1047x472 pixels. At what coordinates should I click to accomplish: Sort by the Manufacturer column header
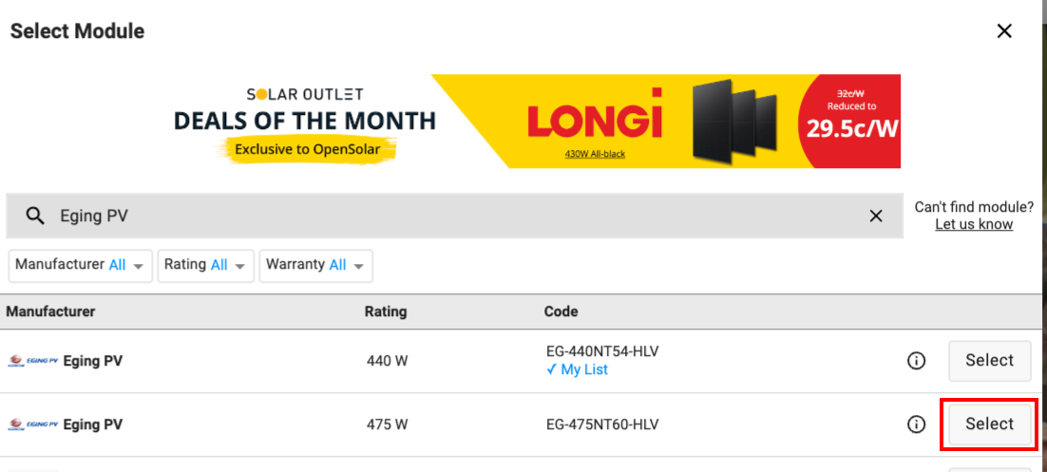pos(50,312)
